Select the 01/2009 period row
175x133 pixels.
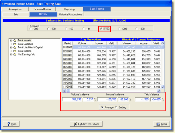tap(112, 47)
